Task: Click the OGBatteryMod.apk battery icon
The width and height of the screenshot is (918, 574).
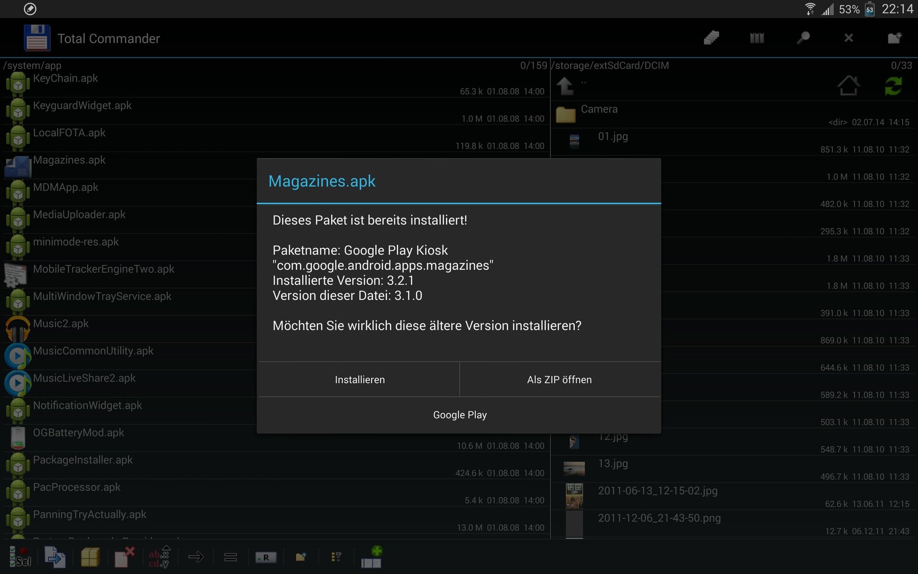Action: pyautogui.click(x=18, y=438)
